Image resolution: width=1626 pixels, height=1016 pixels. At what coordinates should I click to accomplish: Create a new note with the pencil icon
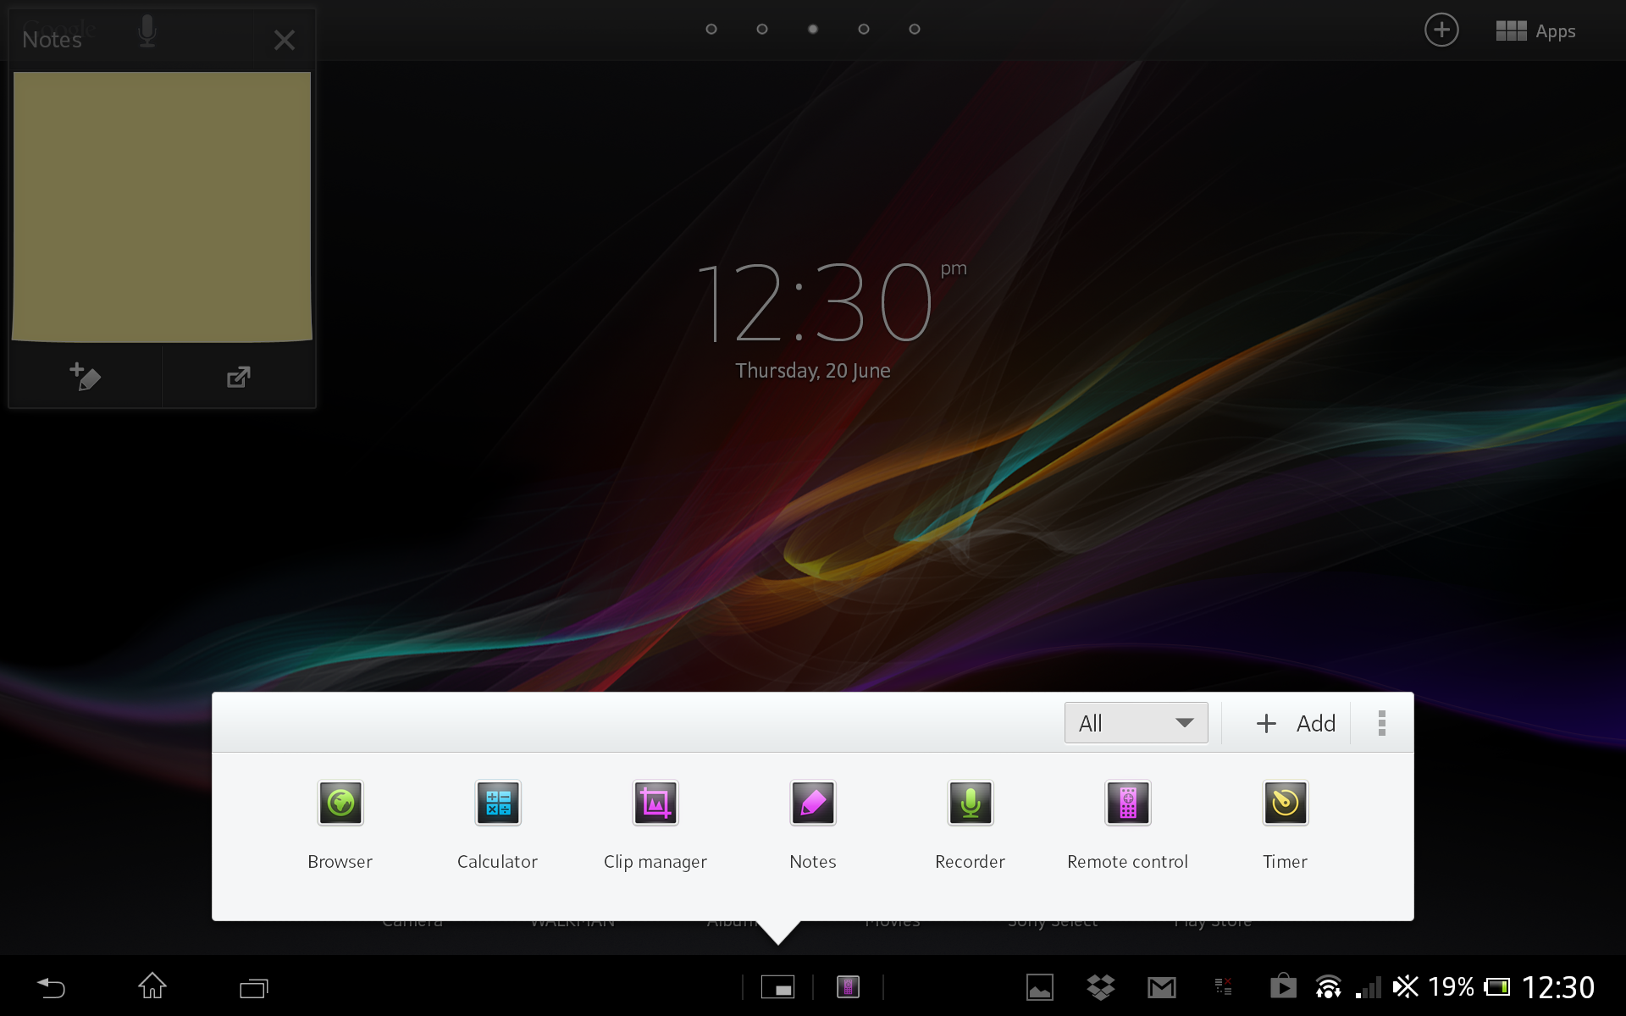point(85,377)
